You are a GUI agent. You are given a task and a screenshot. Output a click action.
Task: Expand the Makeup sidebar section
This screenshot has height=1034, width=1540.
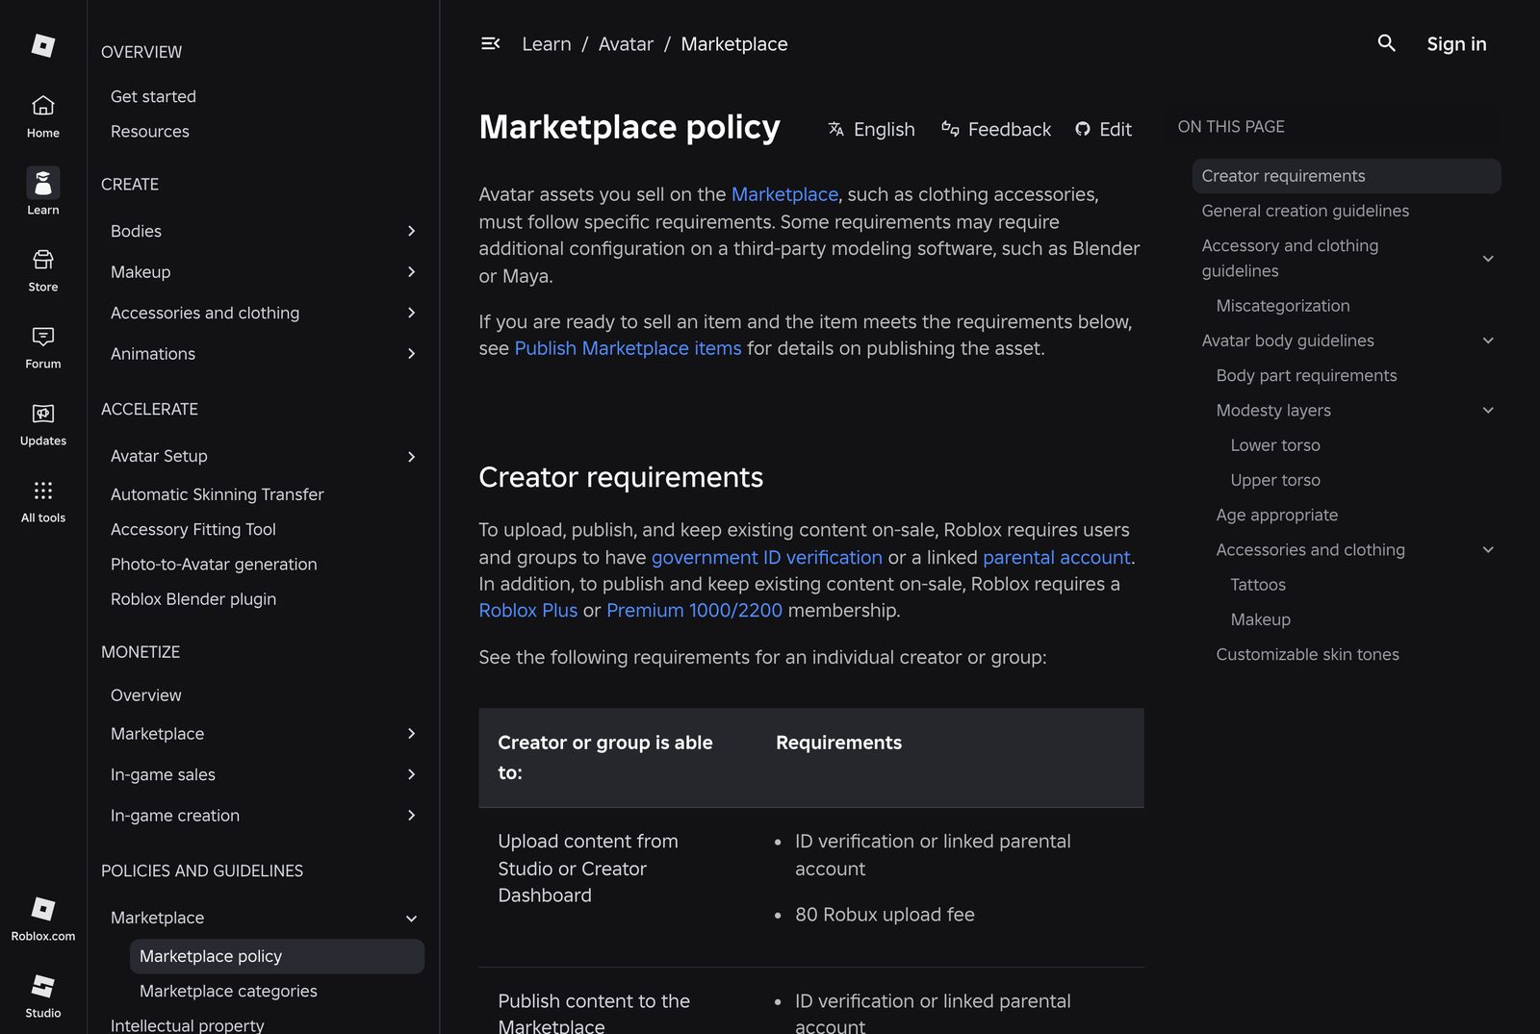click(411, 272)
